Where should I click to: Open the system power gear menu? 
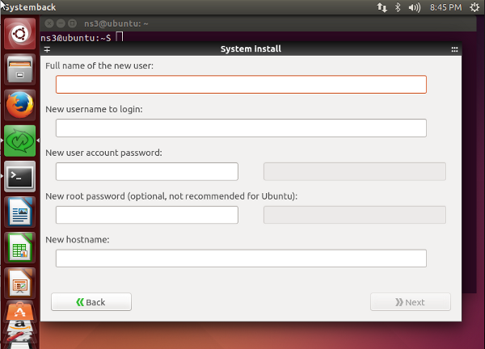coord(474,7)
